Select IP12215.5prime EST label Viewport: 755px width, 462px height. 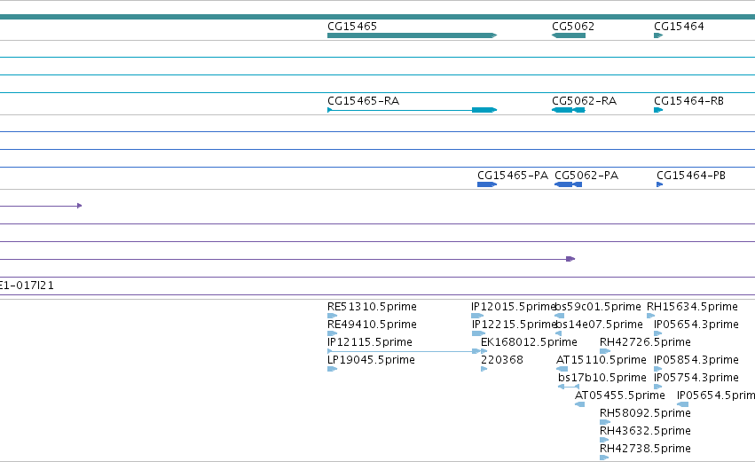point(514,325)
